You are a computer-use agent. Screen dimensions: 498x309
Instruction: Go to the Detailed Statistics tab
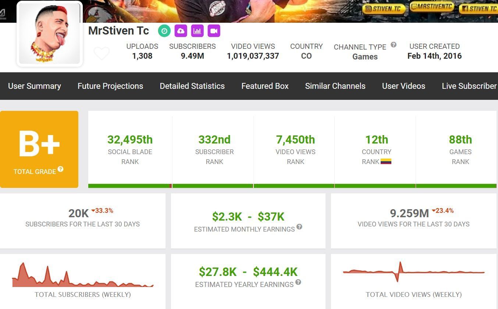tap(192, 86)
